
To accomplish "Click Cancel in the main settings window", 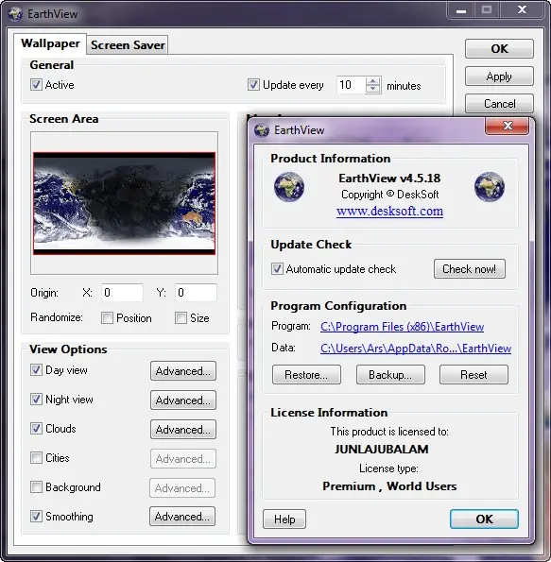I will coord(499,104).
